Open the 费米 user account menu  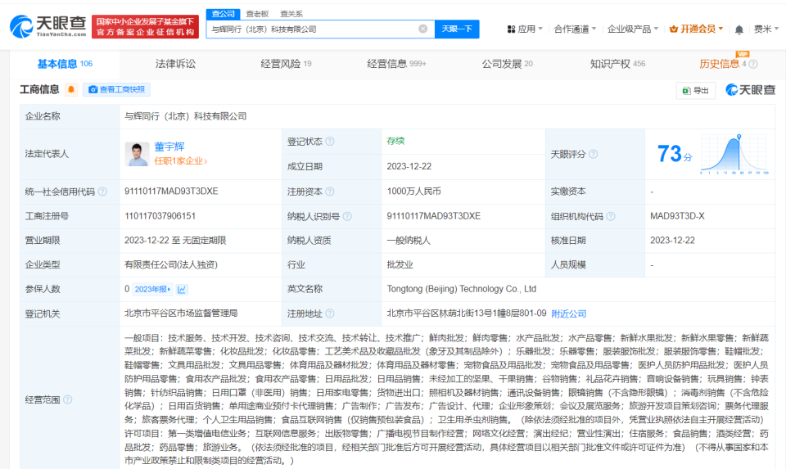pyautogui.click(x=766, y=29)
